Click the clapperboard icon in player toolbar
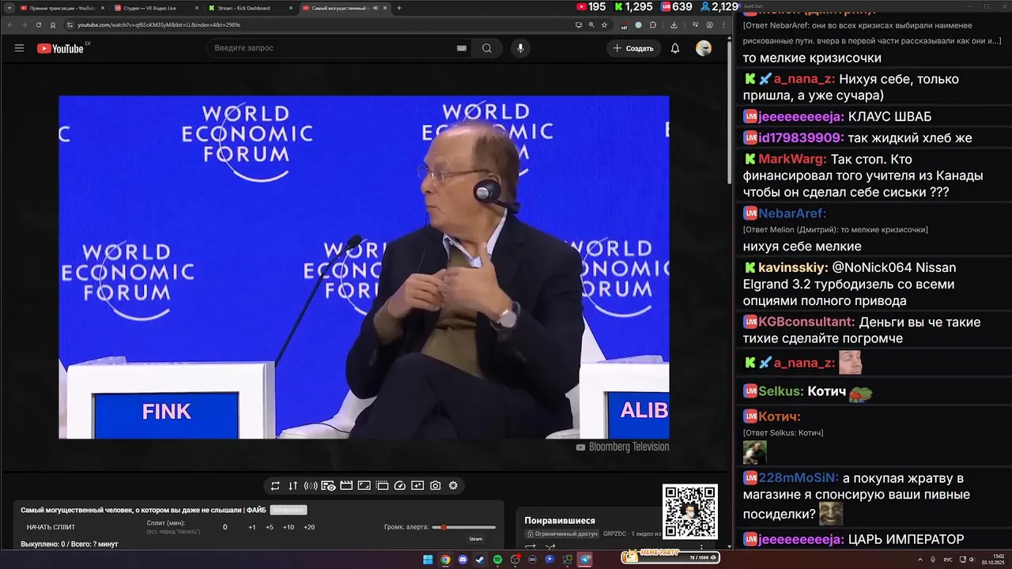 (x=346, y=486)
